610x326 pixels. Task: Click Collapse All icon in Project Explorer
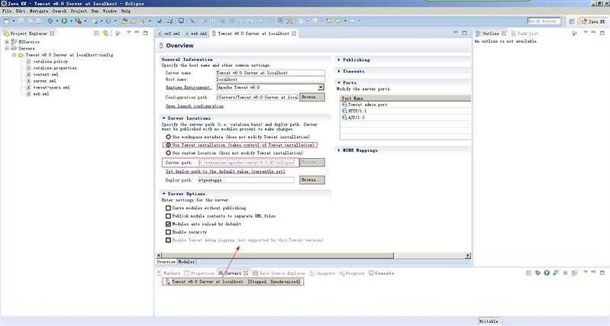(97, 34)
